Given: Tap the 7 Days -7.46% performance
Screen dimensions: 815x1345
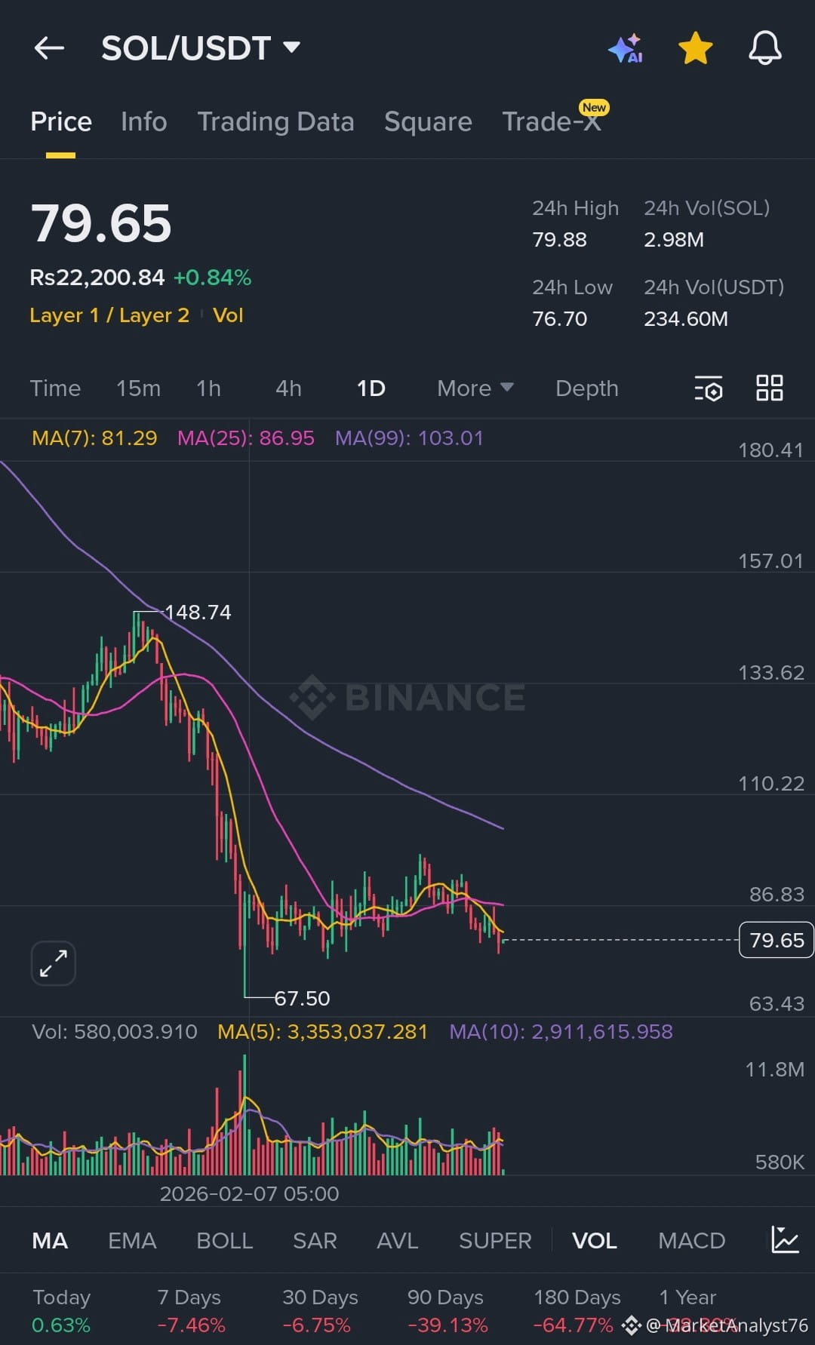Looking at the screenshot, I should (x=191, y=1311).
